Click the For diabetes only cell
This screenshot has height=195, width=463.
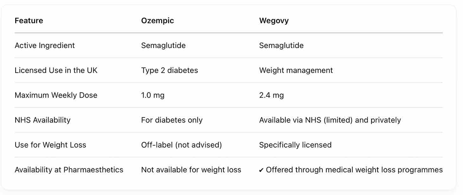[x=172, y=120]
